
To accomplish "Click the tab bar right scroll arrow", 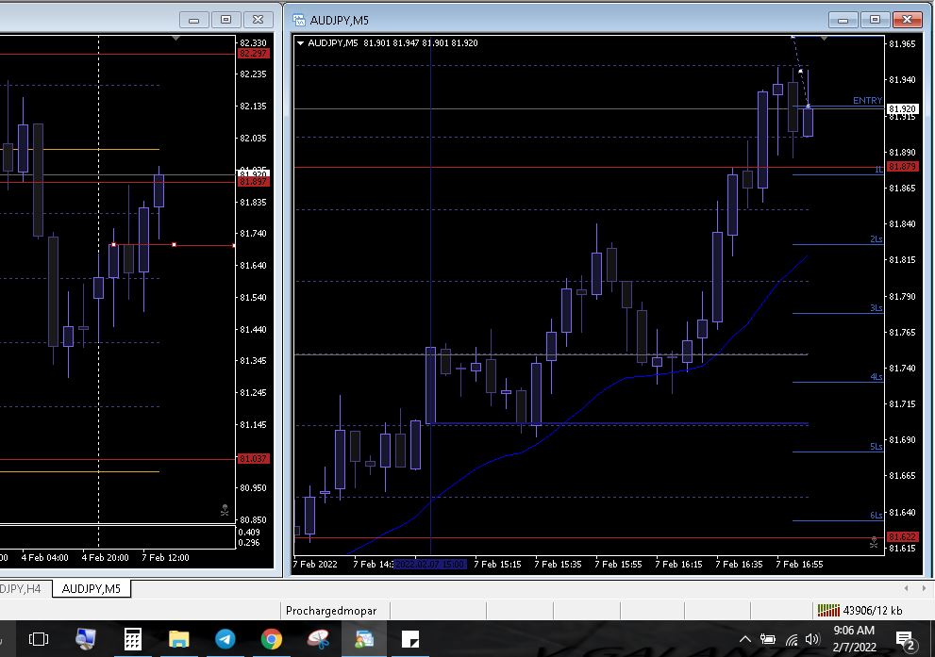I will (x=927, y=589).
